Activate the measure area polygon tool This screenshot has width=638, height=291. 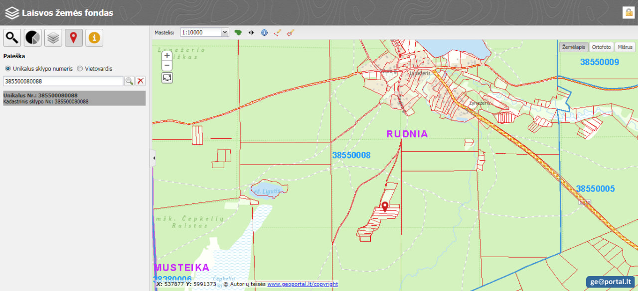pyautogui.click(x=291, y=32)
